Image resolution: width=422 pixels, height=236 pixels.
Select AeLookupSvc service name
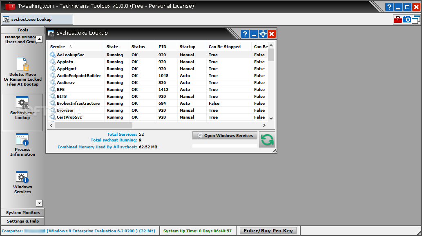[x=71, y=55]
